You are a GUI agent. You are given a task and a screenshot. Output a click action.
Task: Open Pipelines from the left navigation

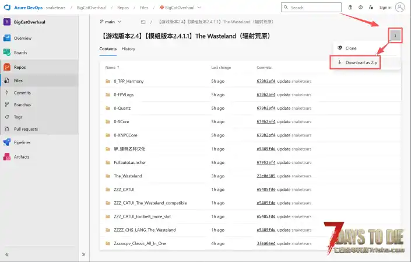click(22, 142)
